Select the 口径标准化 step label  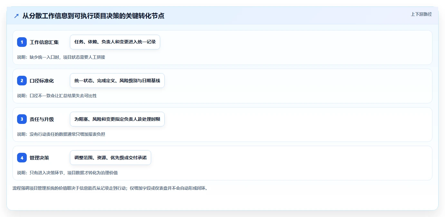[x=42, y=81]
